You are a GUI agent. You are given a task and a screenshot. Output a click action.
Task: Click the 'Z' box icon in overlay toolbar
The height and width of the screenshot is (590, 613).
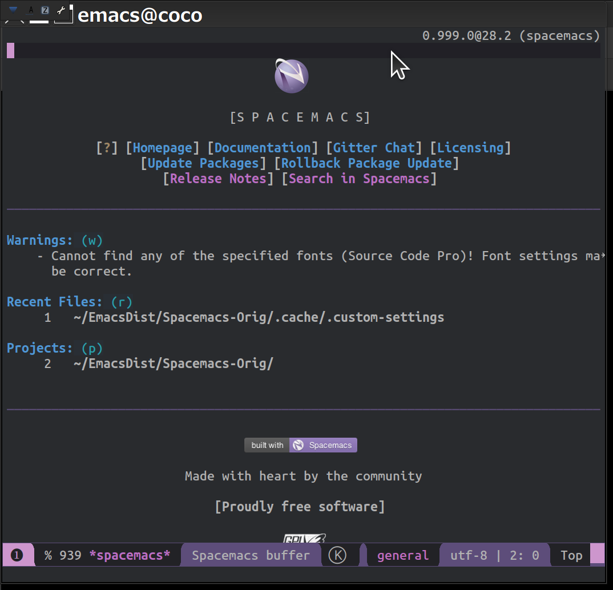(45, 10)
